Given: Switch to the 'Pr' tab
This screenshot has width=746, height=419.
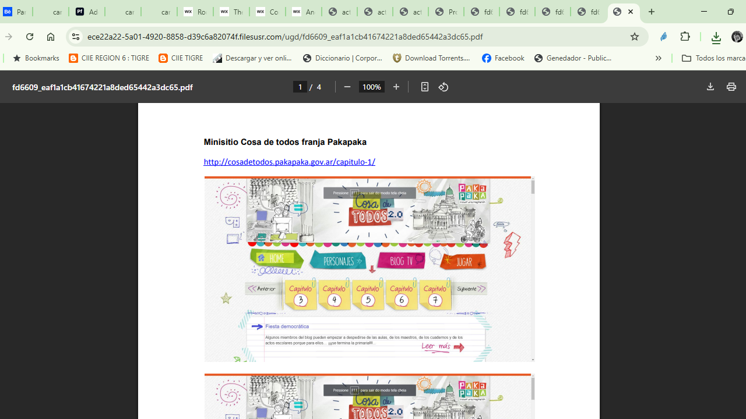Looking at the screenshot, I should click(x=446, y=12).
